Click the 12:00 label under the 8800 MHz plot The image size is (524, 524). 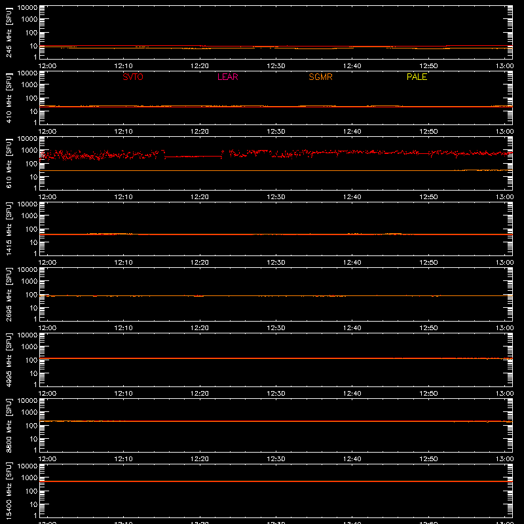point(47,459)
